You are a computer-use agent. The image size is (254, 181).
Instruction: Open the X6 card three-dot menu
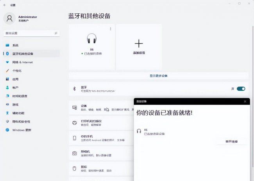pyautogui.click(x=111, y=29)
